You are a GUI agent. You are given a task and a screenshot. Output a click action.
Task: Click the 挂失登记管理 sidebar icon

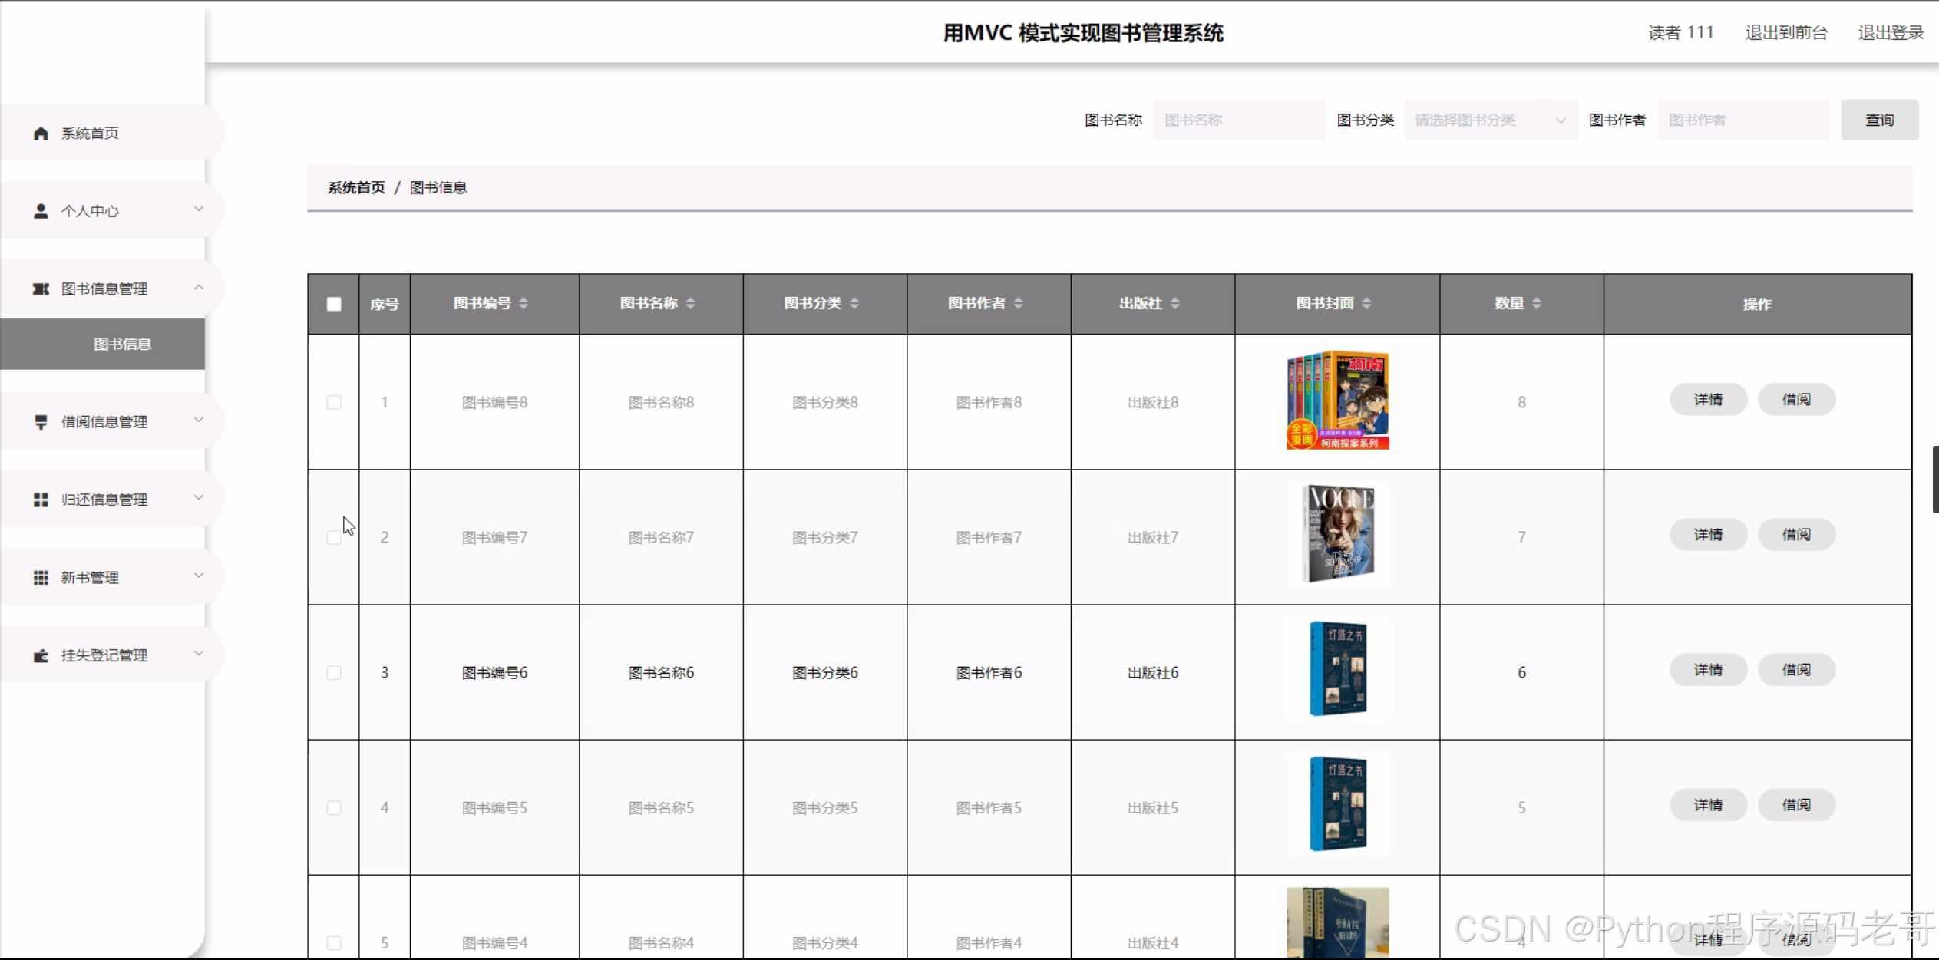41,655
